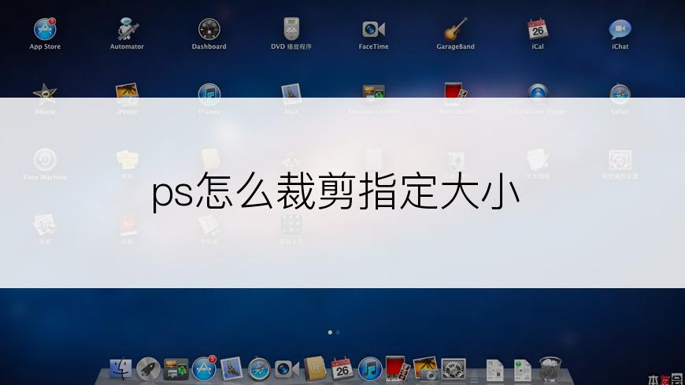Open Mail stamp icon in Dock
The image size is (685, 385).
click(231, 368)
